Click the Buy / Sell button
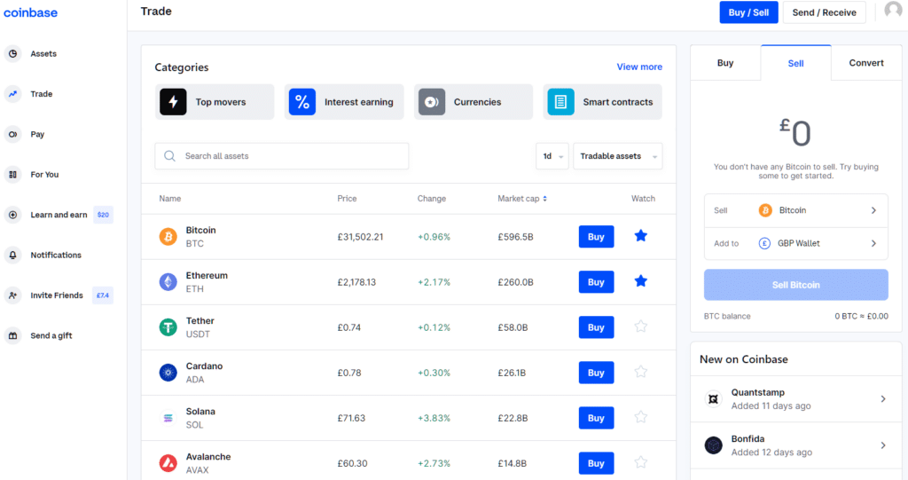Viewport: 908px width, 480px height. pyautogui.click(x=748, y=12)
